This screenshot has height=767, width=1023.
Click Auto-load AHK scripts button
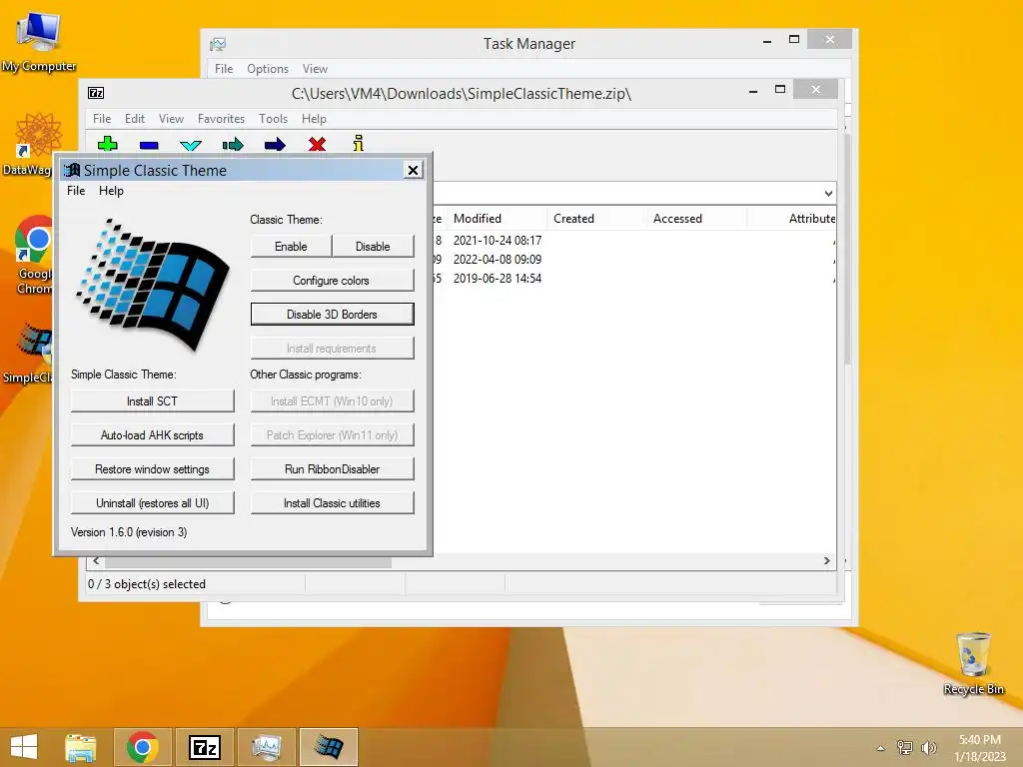152,435
